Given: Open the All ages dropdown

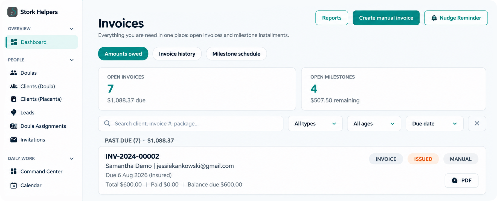Looking at the screenshot, I should click(374, 124).
